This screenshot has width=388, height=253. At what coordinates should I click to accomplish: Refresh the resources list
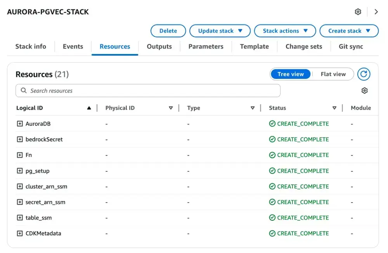364,74
